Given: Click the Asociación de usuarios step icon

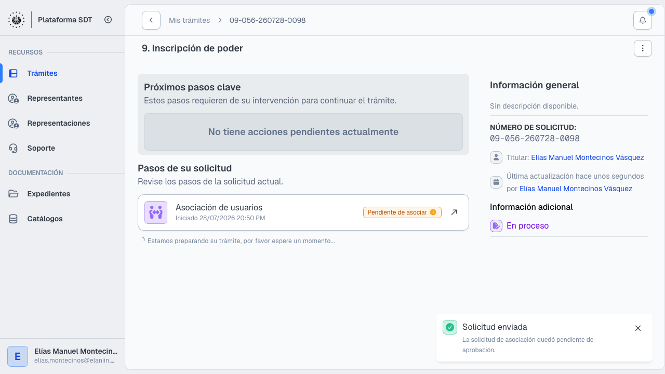Looking at the screenshot, I should [x=156, y=212].
